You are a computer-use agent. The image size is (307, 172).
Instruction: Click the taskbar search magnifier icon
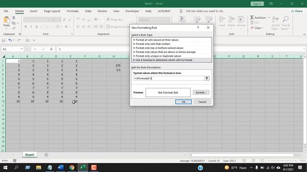[x=16, y=168]
